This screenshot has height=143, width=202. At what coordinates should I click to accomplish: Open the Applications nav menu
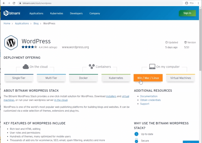tap(36, 13)
